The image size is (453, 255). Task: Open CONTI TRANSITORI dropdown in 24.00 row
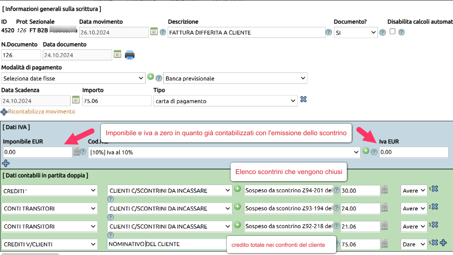[x=49, y=209]
